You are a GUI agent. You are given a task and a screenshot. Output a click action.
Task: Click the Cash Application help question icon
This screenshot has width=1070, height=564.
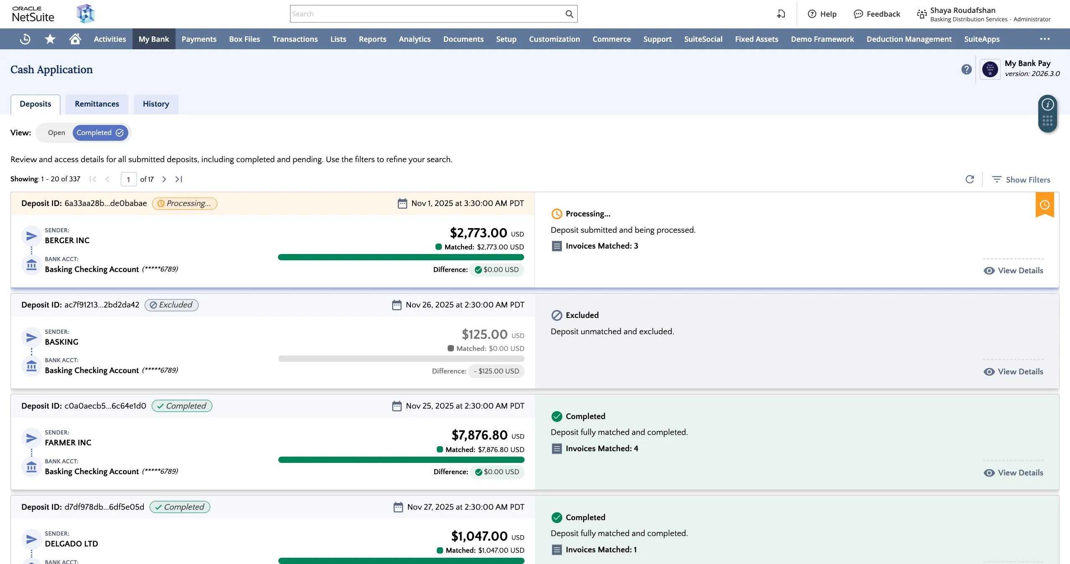pos(966,69)
